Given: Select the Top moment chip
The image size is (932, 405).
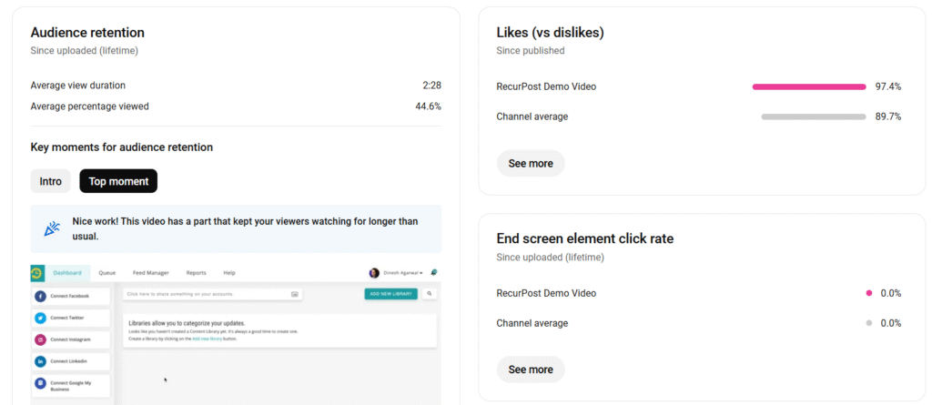Looking at the screenshot, I should click(118, 181).
